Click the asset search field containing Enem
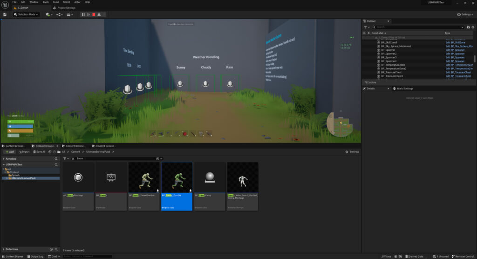 coord(116,159)
